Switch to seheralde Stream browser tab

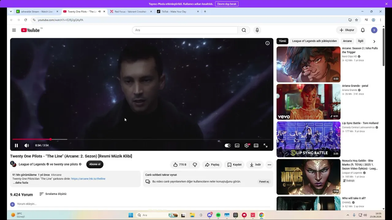tap(37, 12)
